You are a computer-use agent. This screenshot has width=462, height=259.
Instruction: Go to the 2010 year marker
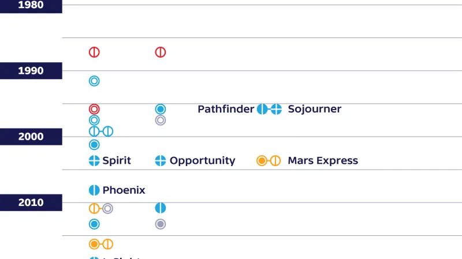tap(31, 202)
